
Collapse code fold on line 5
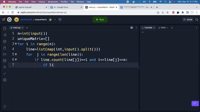16,54
